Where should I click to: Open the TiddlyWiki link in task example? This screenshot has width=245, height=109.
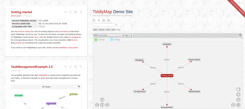pos(43,75)
